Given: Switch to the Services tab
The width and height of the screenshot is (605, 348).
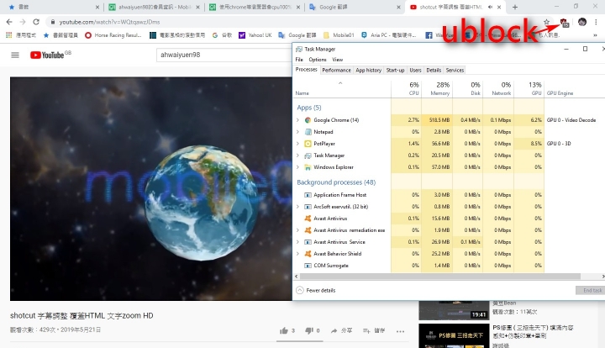Looking at the screenshot, I should click(x=455, y=70).
